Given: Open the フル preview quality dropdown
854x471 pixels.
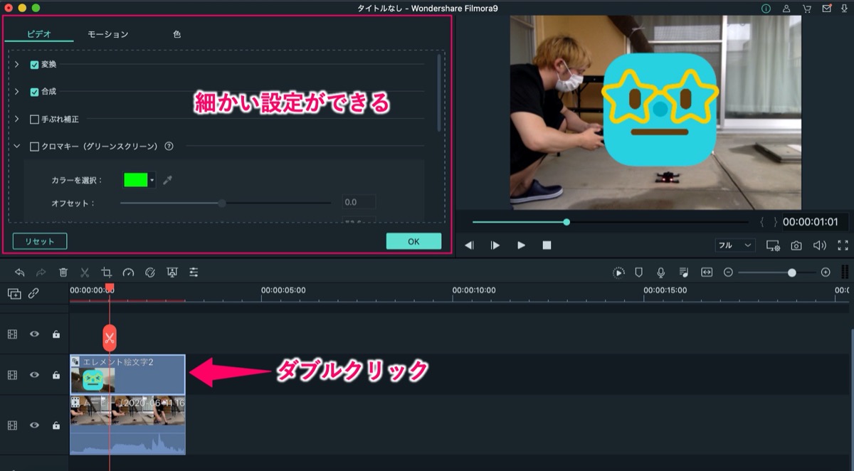Looking at the screenshot, I should click(x=734, y=245).
